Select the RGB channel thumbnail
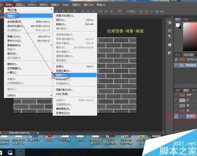197x156 pixels. pyautogui.click(x=182, y=95)
